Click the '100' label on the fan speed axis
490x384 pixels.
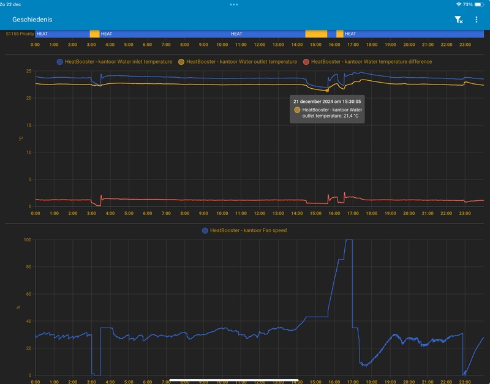(x=28, y=240)
